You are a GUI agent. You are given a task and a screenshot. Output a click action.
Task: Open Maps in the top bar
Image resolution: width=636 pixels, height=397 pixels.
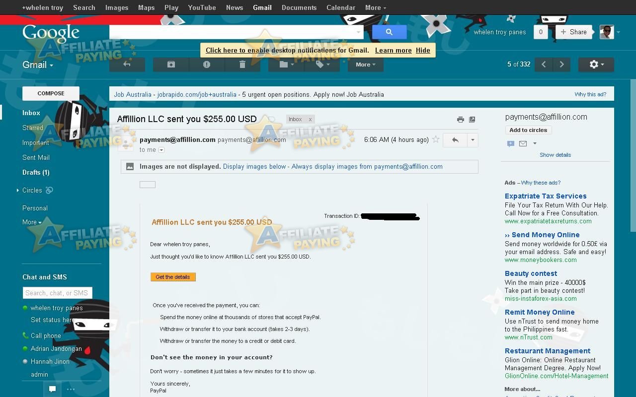[147, 7]
